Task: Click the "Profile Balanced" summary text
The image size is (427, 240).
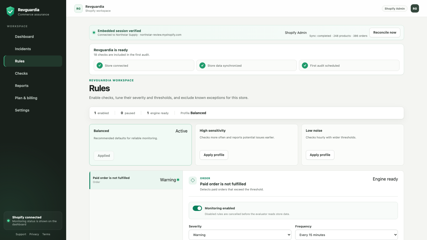Action: [x=193, y=113]
